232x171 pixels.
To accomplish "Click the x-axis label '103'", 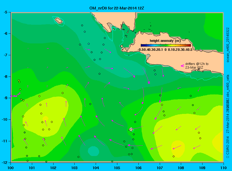I will [x=74, y=168].
